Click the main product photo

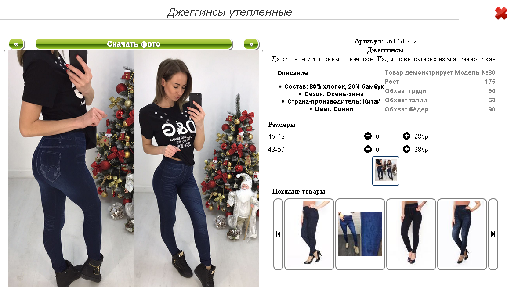coord(134,169)
